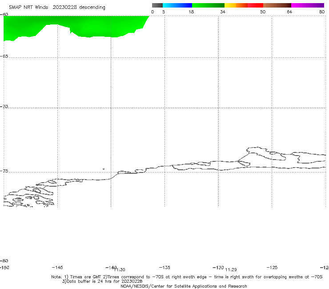Click the -65 latitude label
The height and width of the screenshot is (289, 329).
(4, 56)
